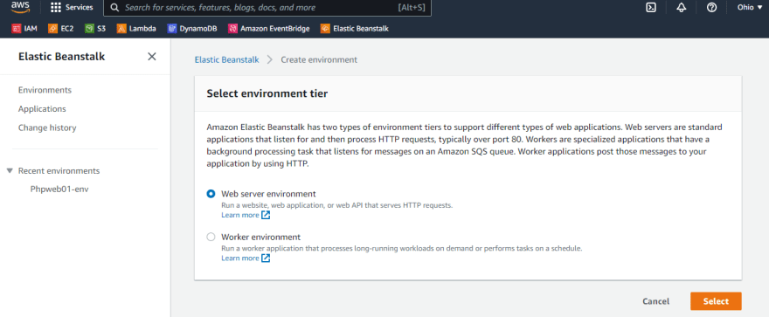Click the Create environment breadcrumb text
This screenshot has width=769, height=317.
coord(319,59)
